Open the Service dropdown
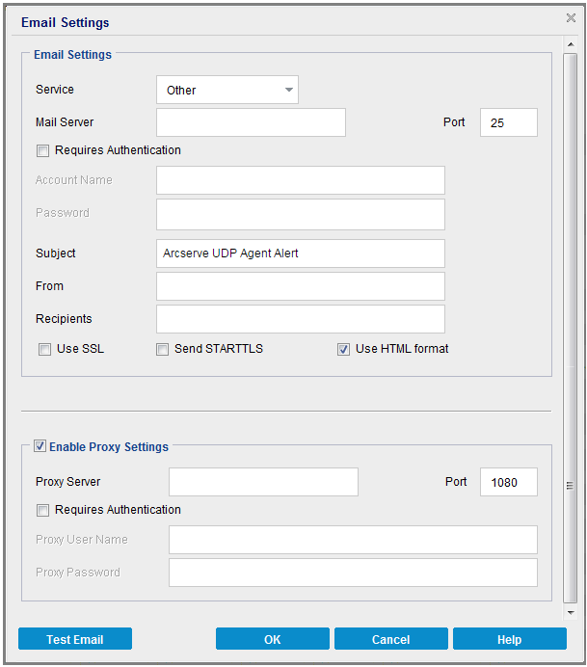The image size is (587, 667). click(x=227, y=91)
